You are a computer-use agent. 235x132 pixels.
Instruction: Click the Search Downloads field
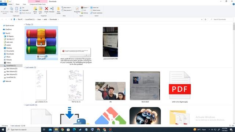(221, 19)
